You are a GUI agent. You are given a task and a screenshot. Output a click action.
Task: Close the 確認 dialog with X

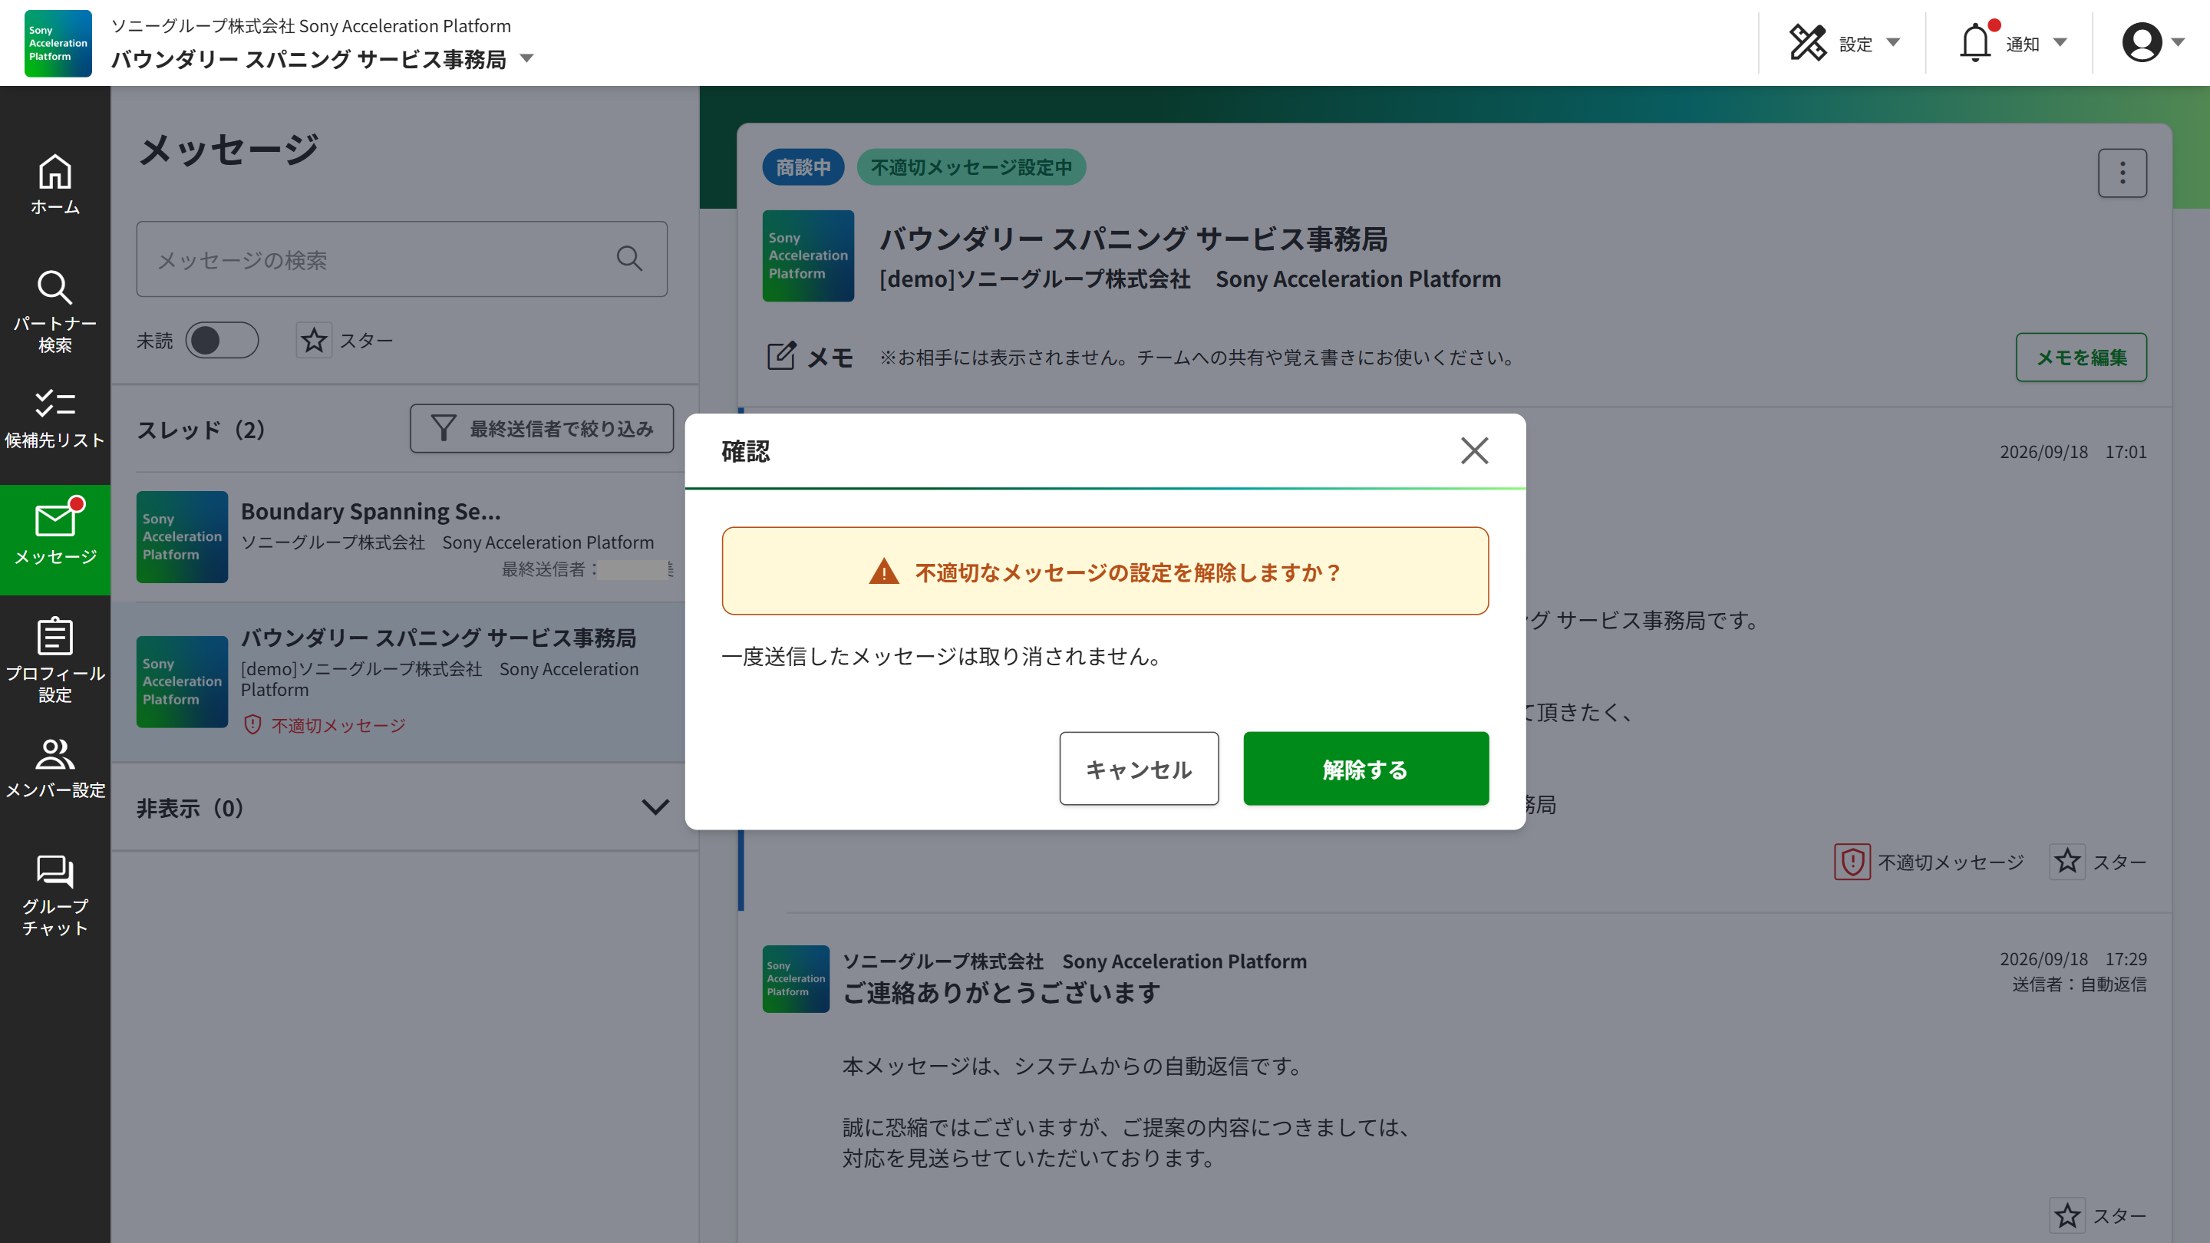pos(1474,450)
